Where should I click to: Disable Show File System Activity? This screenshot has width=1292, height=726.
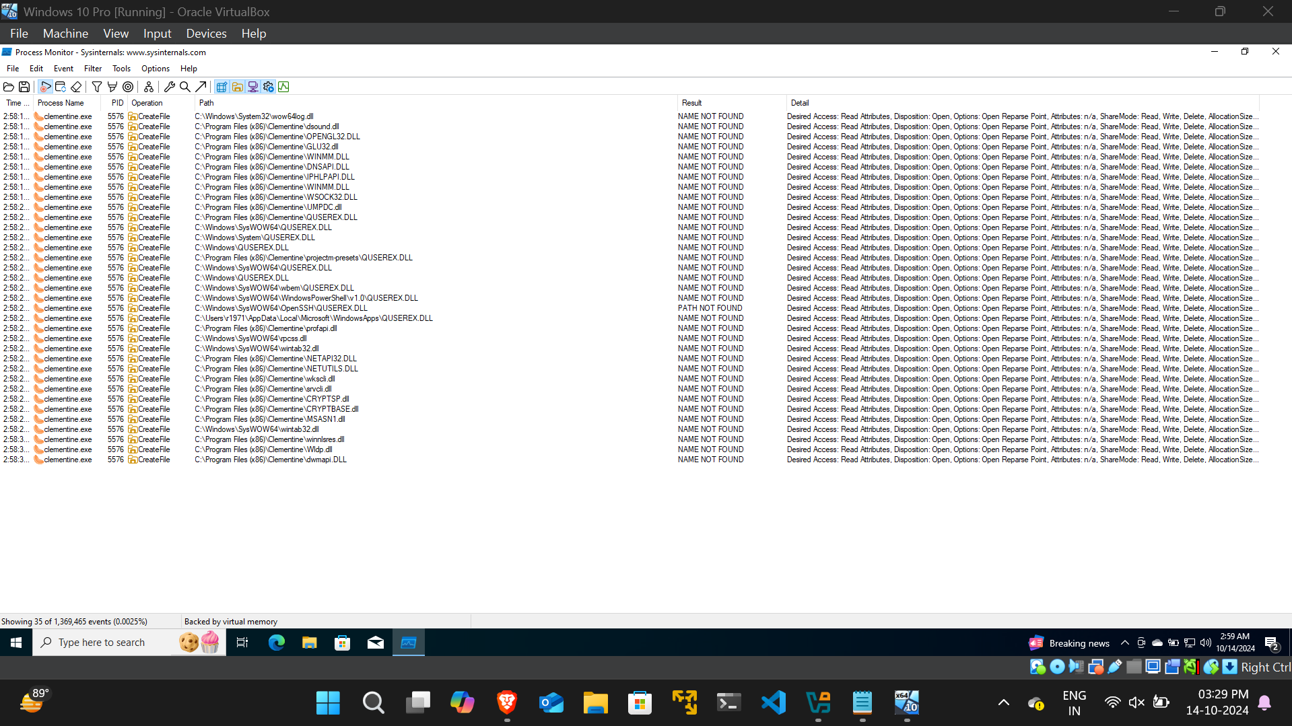point(238,87)
